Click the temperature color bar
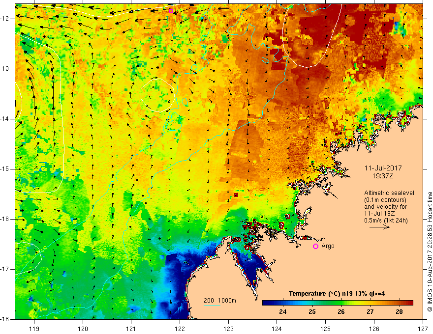The image size is (433, 334). pos(338,303)
